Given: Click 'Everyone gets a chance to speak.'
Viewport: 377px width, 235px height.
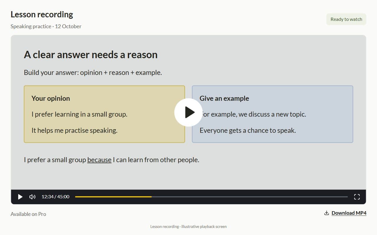Looking at the screenshot, I should 248,130.
